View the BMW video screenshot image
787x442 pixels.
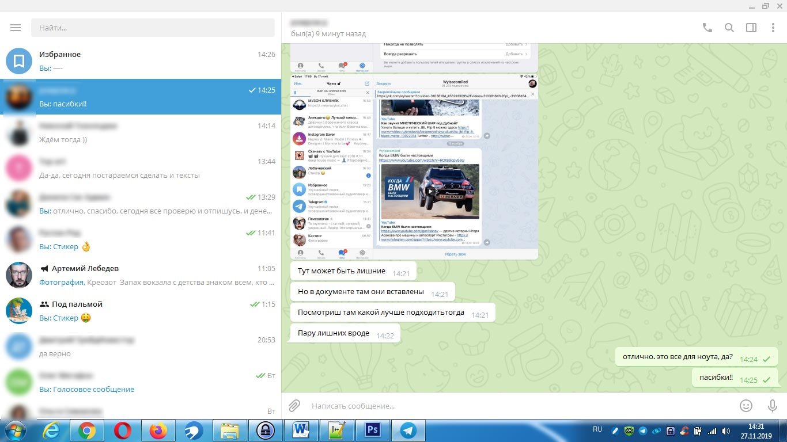[414, 166]
